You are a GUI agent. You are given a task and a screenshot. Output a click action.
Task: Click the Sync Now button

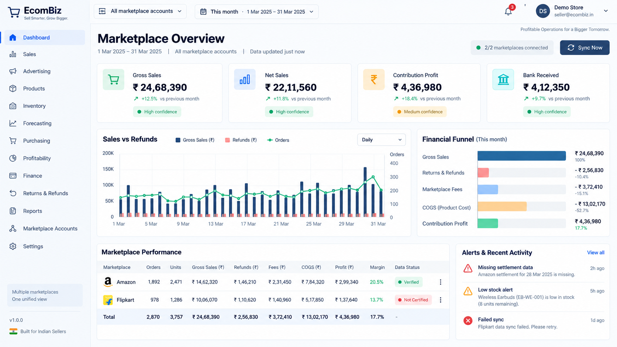pyautogui.click(x=585, y=48)
